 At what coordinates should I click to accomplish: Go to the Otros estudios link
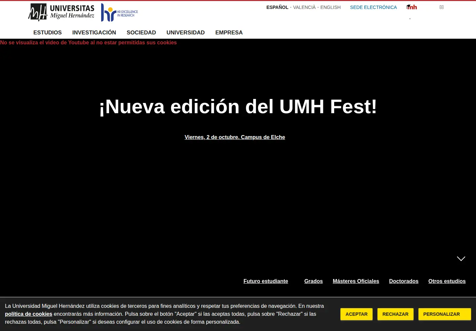pyautogui.click(x=447, y=281)
